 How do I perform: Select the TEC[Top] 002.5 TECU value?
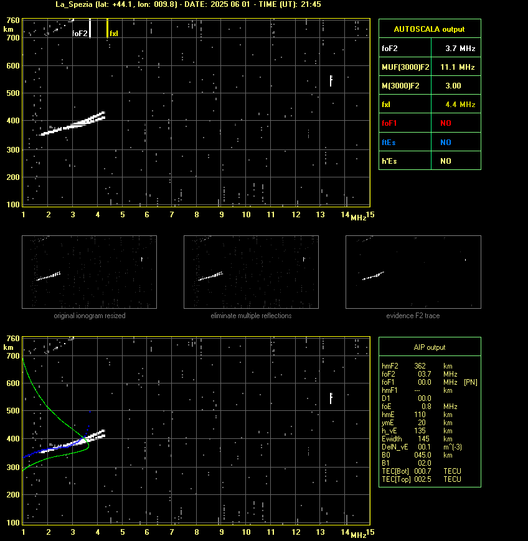coord(423,479)
